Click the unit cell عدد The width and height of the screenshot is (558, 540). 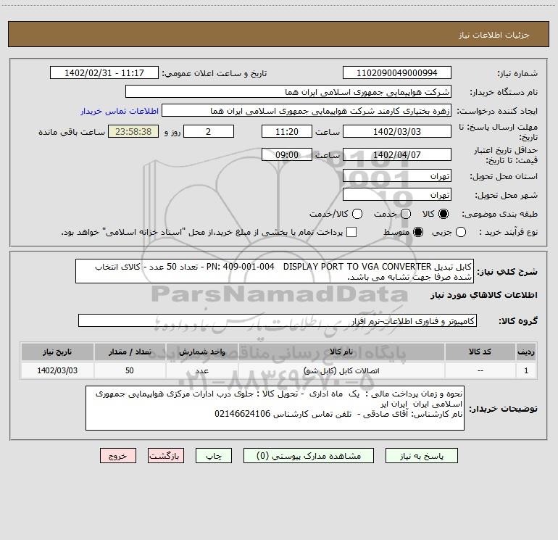click(201, 370)
